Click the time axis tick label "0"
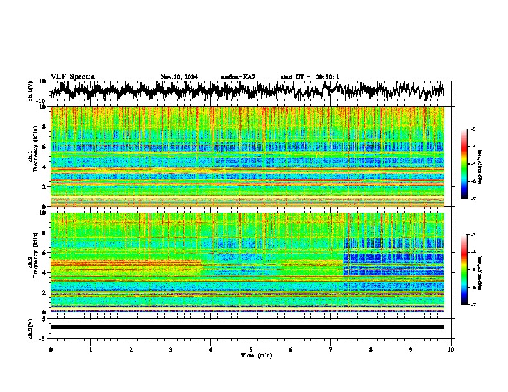 (x=51, y=350)
